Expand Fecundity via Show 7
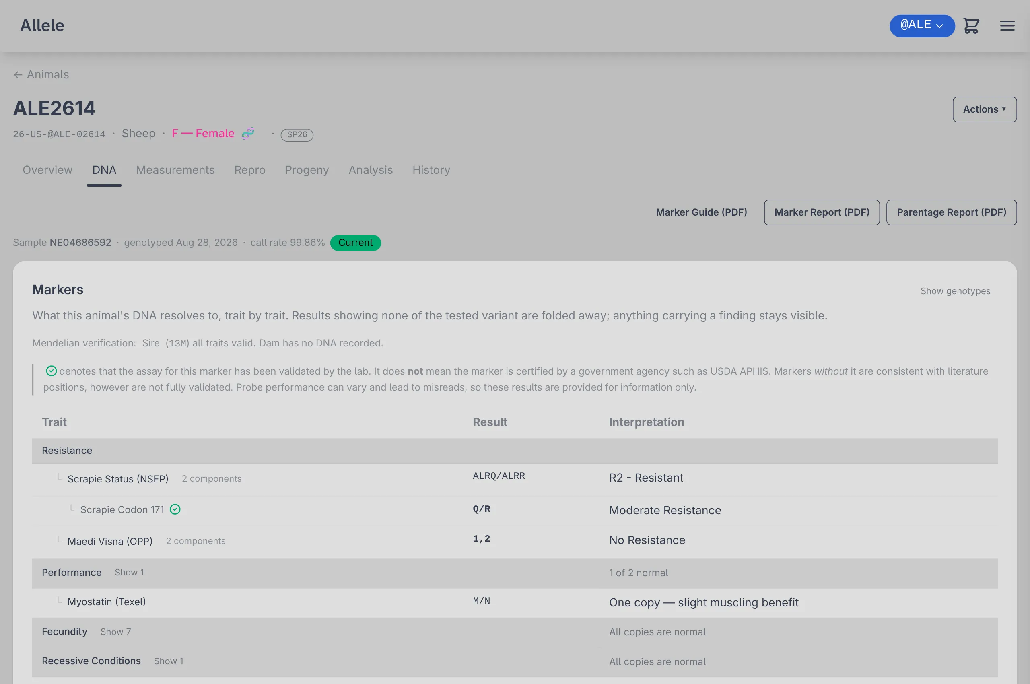 [115, 632]
